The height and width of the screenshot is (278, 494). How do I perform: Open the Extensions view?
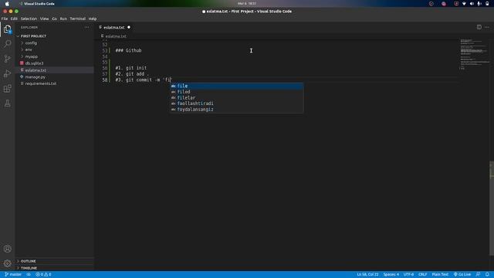[7, 89]
